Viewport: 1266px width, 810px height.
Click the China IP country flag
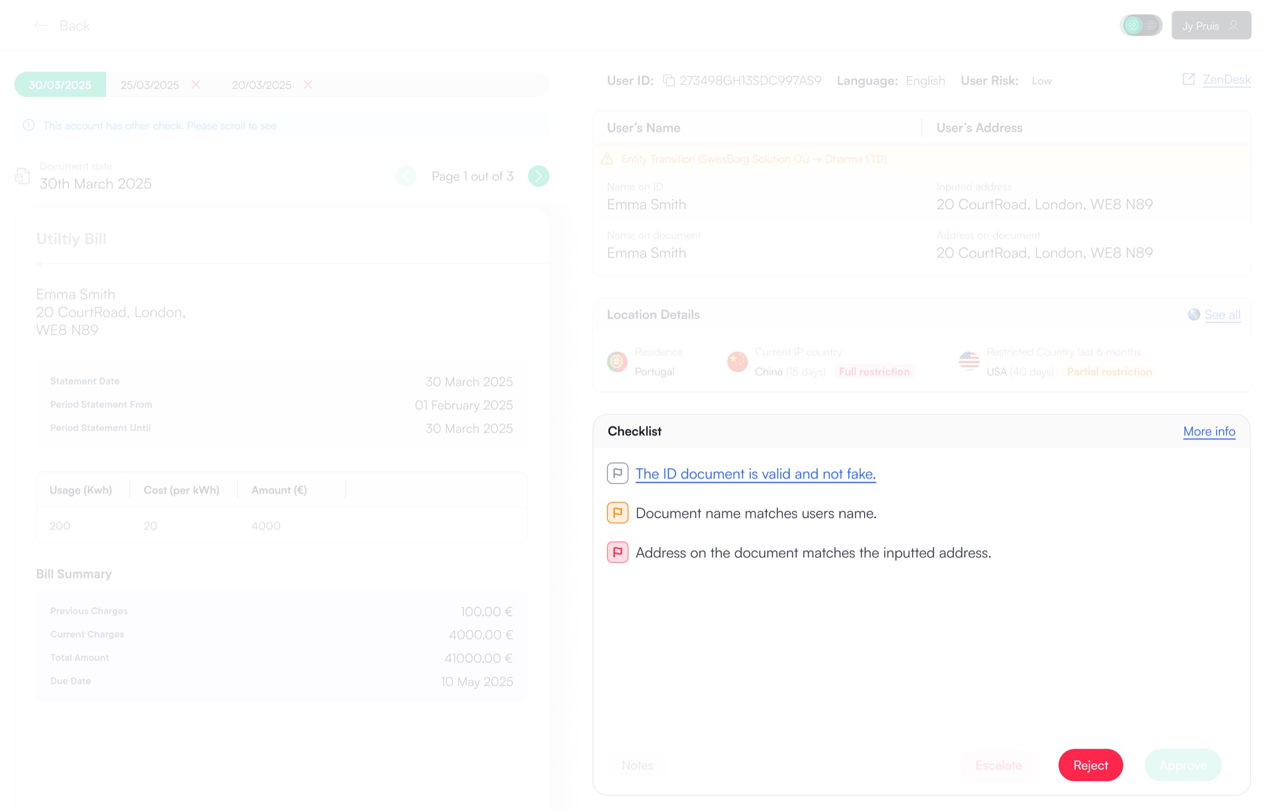click(x=737, y=362)
